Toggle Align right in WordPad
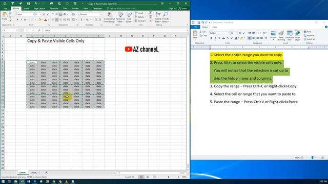 pyautogui.click(x=257, y=38)
